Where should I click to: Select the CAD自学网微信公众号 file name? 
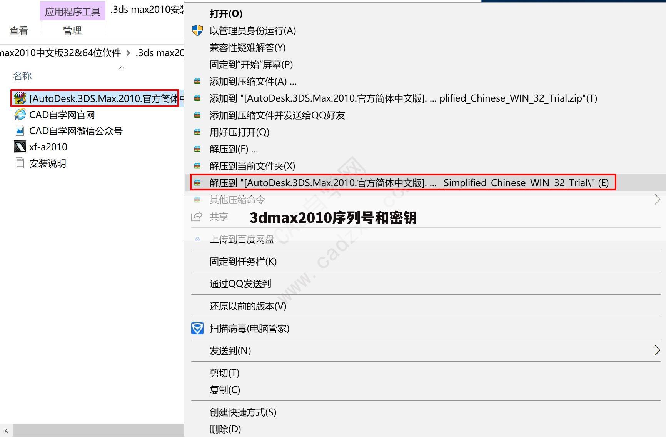76,131
